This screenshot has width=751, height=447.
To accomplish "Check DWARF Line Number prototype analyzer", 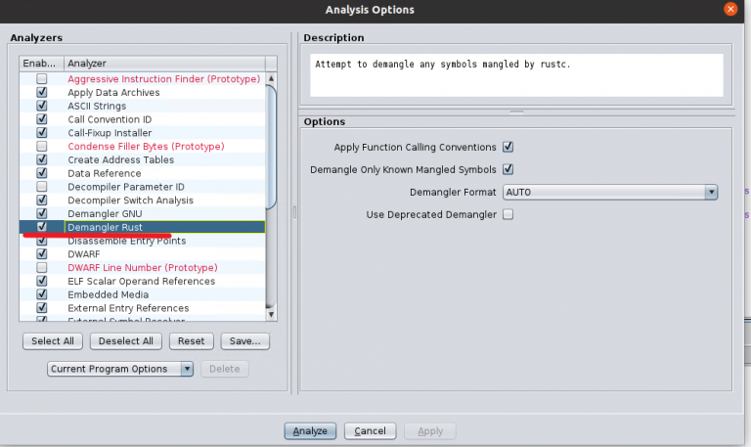I will coord(41,267).
